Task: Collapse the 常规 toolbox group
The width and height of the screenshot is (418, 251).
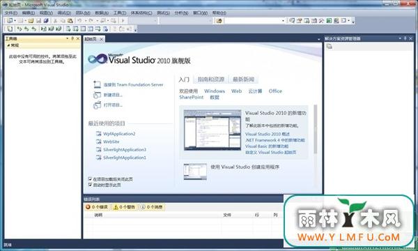Action: coord(8,45)
